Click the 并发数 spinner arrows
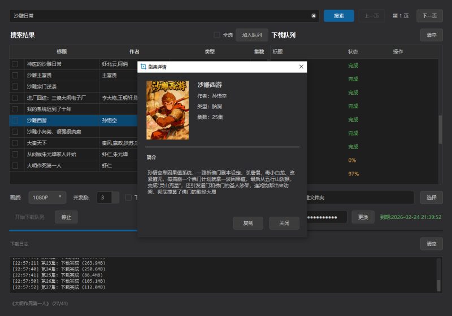 (115, 198)
